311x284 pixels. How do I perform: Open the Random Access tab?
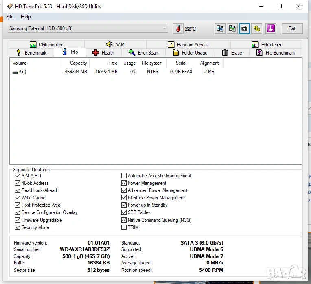pos(188,45)
